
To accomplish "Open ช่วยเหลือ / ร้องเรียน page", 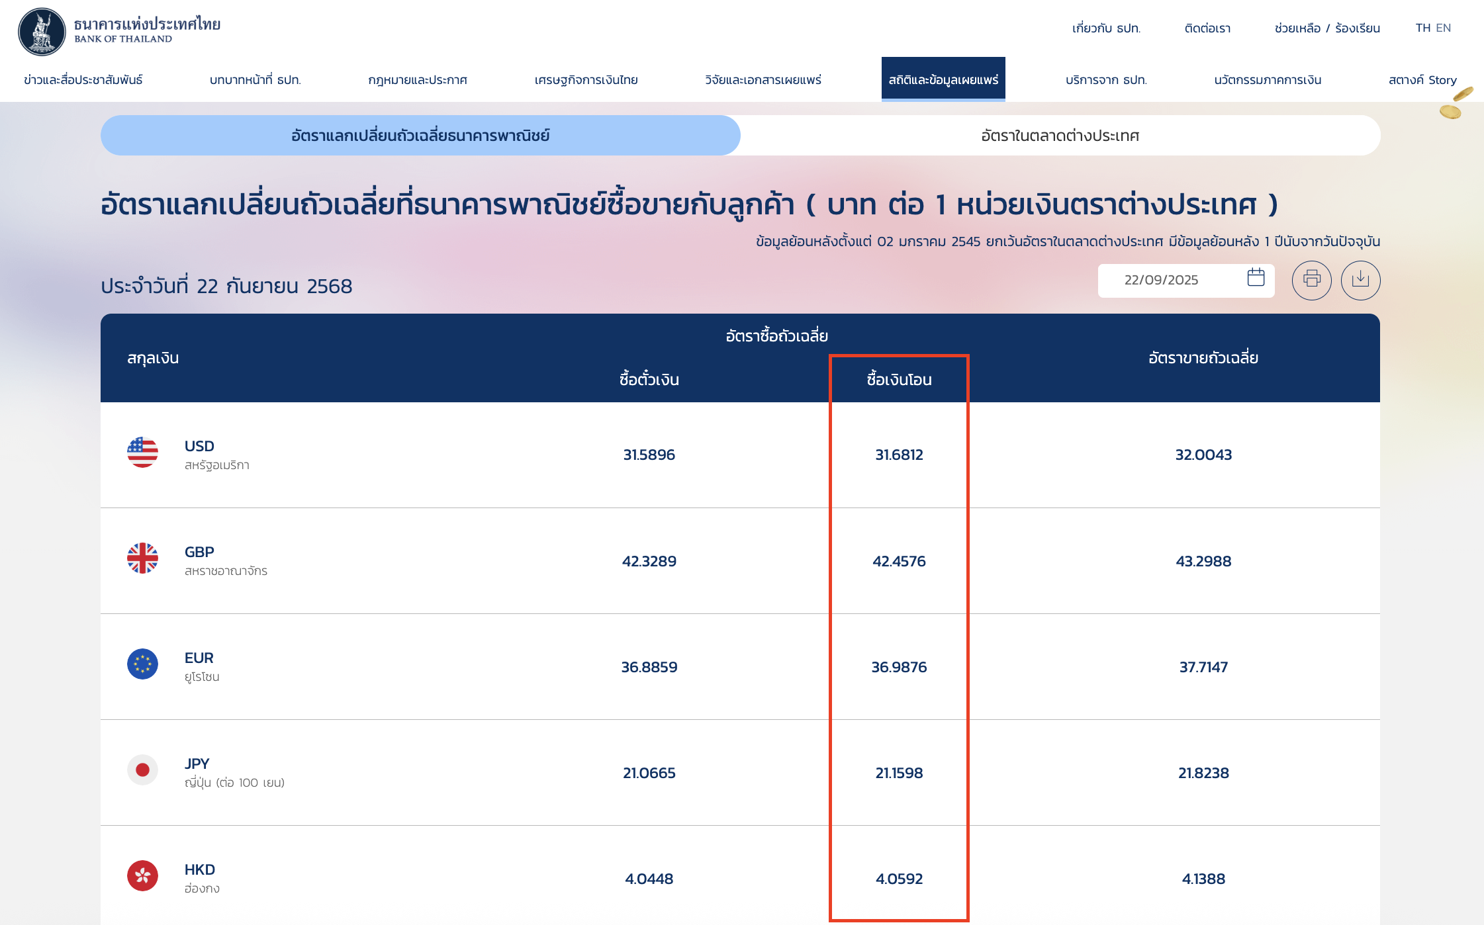I will (1327, 28).
